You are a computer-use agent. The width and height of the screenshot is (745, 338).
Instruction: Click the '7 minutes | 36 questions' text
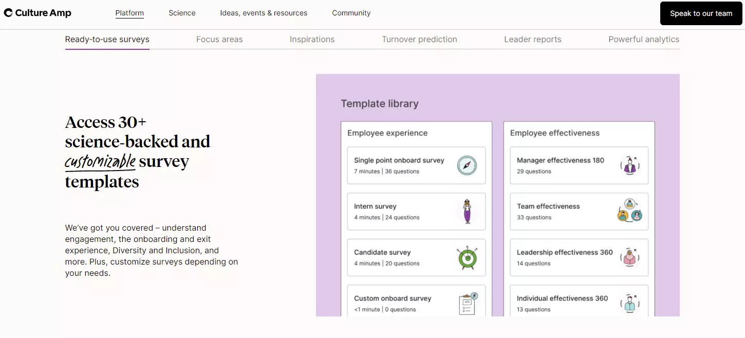[386, 172]
